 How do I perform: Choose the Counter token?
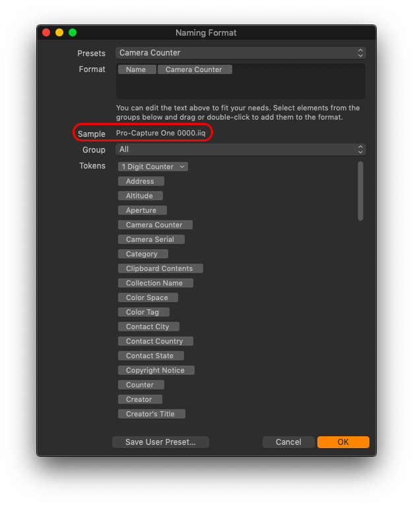click(141, 385)
